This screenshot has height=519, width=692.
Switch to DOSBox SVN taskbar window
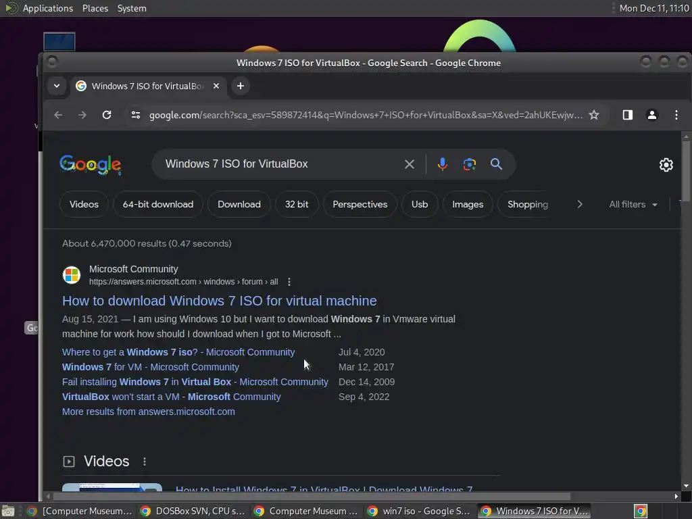(193, 511)
